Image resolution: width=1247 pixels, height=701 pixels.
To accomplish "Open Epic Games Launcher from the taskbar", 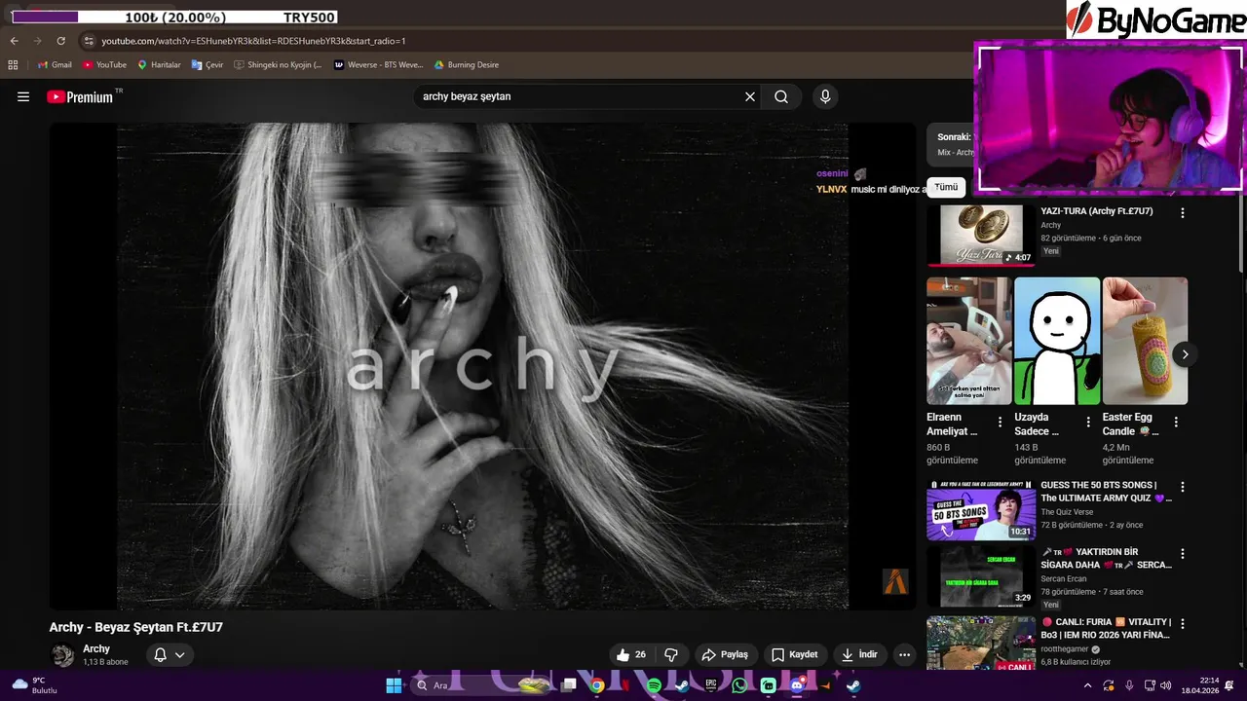I will point(711,685).
